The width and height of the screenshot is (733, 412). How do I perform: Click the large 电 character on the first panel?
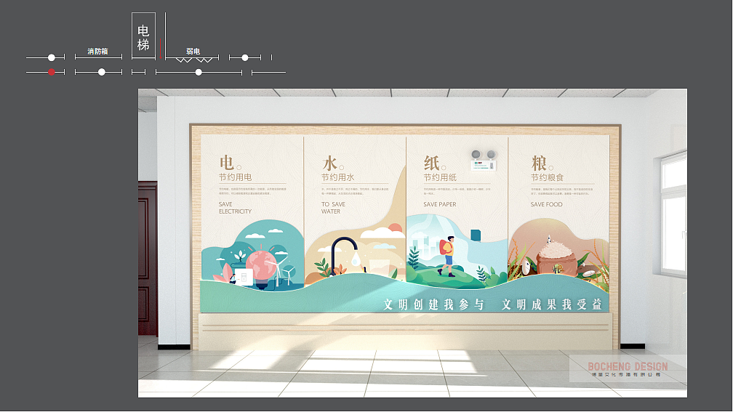pyautogui.click(x=227, y=163)
